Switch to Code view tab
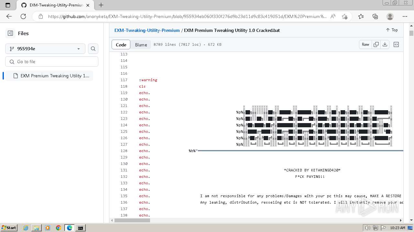 coord(121,45)
